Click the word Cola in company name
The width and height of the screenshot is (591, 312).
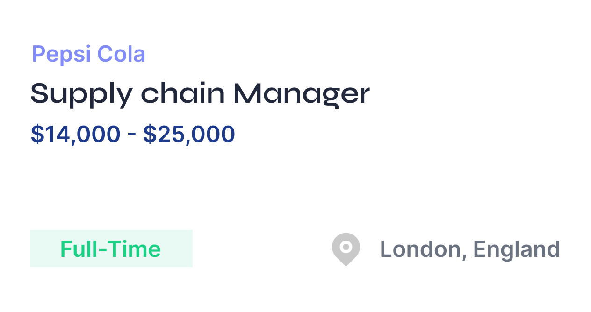[122, 54]
